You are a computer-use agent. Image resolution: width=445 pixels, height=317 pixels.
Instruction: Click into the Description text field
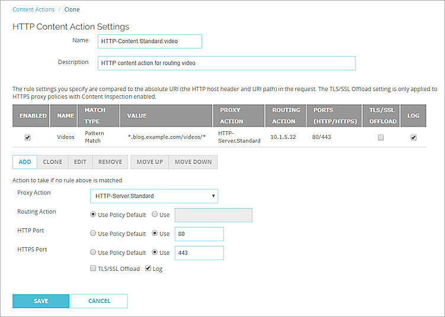coord(226,63)
